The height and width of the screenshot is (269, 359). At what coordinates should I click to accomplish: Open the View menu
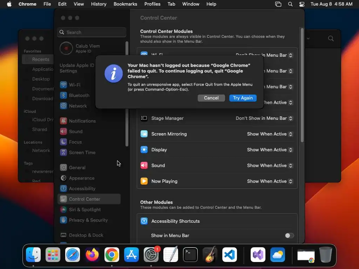[79, 4]
